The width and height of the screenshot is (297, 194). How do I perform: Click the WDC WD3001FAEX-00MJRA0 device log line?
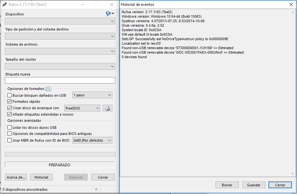point(183,52)
